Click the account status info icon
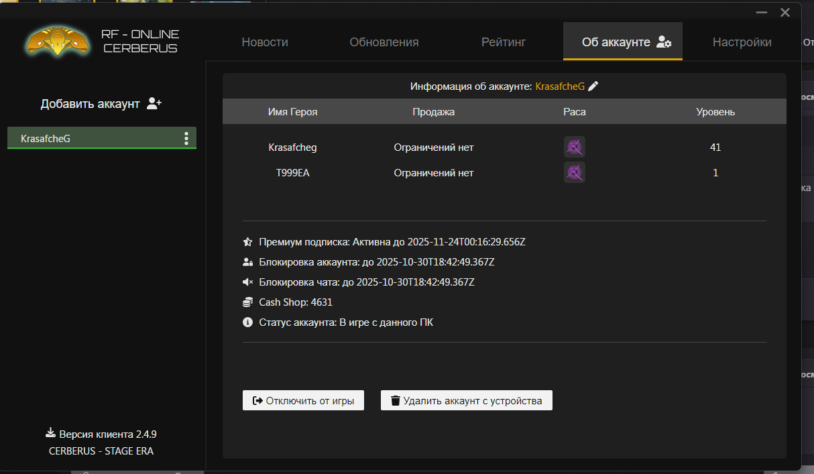The height and width of the screenshot is (474, 814). pos(247,322)
